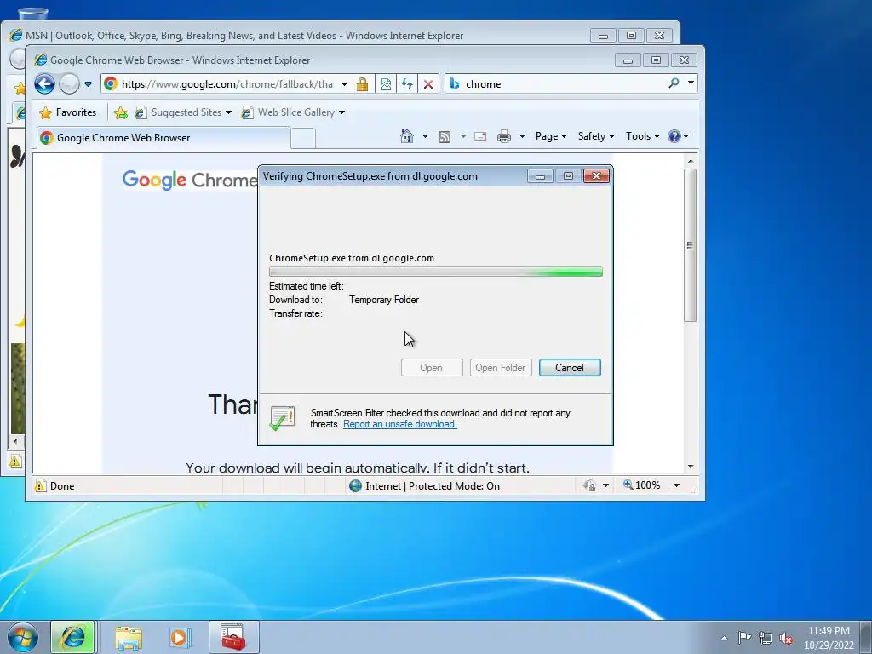
Task: Click the Action Center flag icon
Action: 744,638
